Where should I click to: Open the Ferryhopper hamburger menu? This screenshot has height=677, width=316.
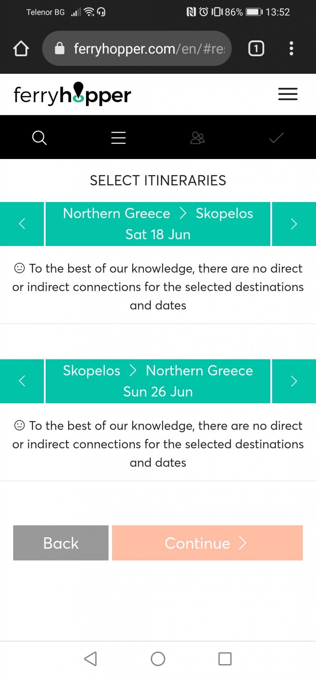pyautogui.click(x=288, y=94)
